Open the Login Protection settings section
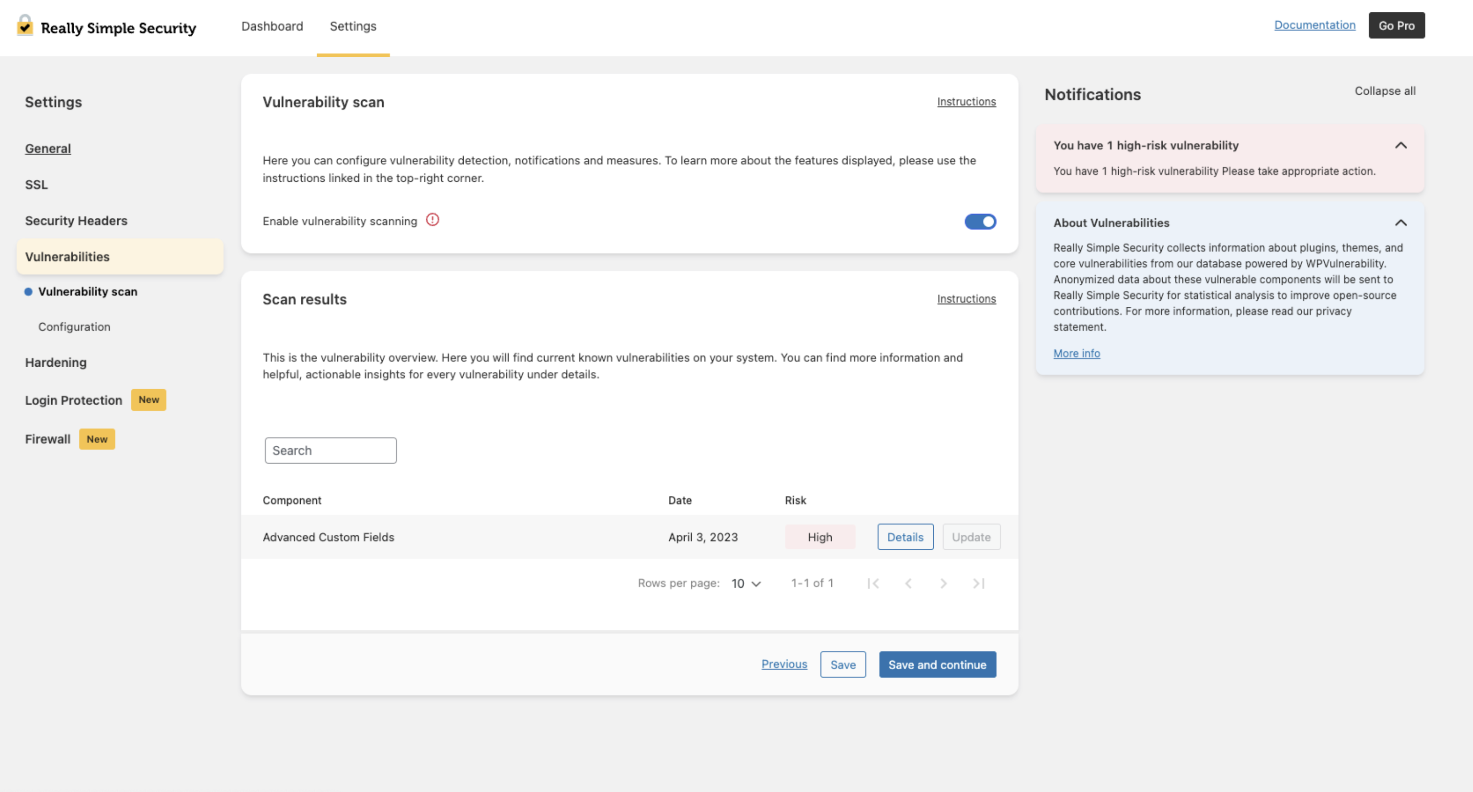The width and height of the screenshot is (1473, 792). click(73, 400)
